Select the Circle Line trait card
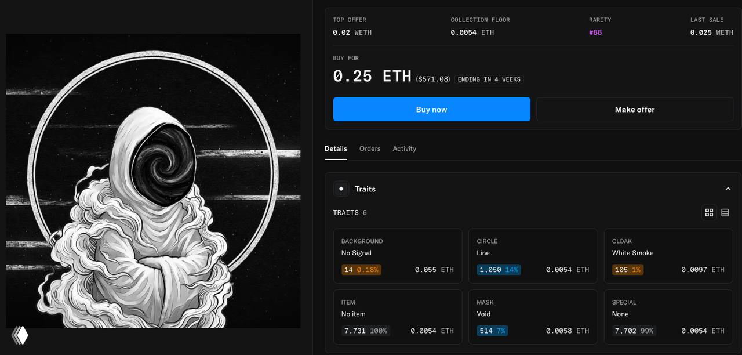Screen dimensions: 742x355 point(533,256)
